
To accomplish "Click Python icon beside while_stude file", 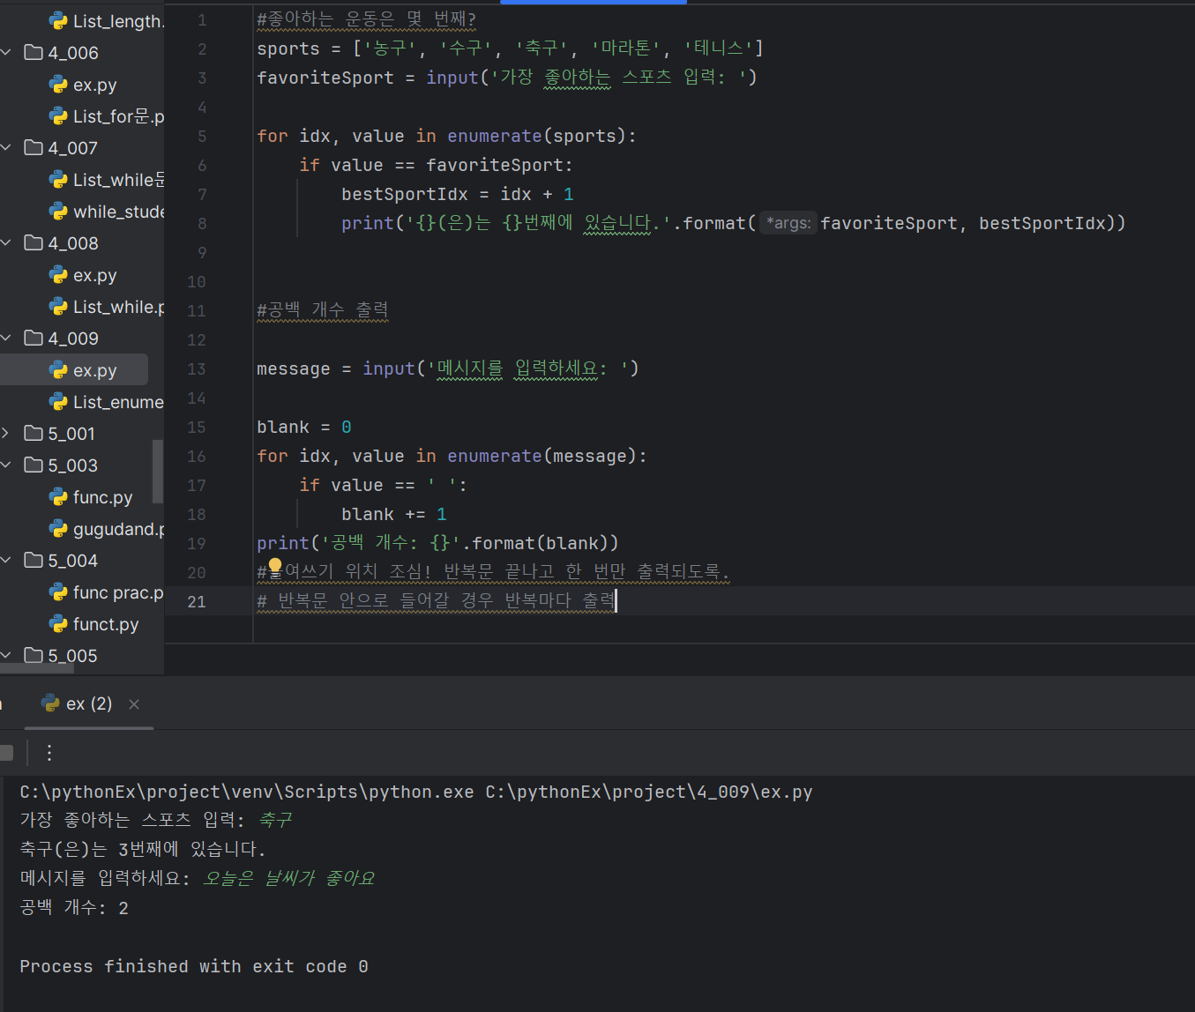I will point(58,212).
